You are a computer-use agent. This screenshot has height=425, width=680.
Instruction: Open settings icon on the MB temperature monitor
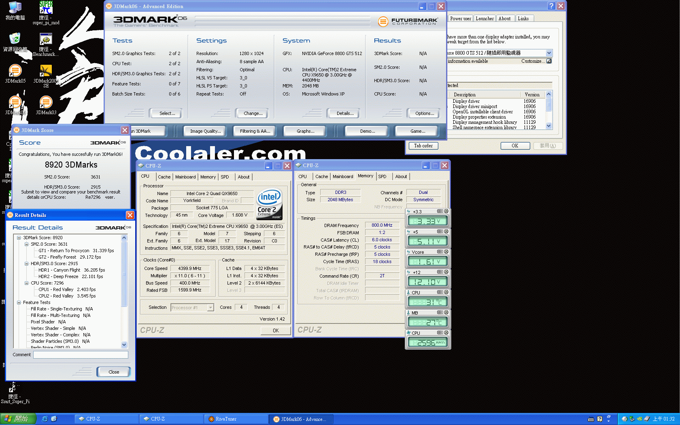click(x=440, y=312)
